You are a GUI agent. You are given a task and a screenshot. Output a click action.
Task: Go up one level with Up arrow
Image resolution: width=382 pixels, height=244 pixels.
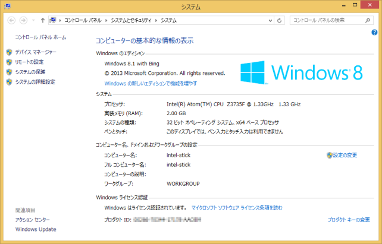click(x=43, y=20)
